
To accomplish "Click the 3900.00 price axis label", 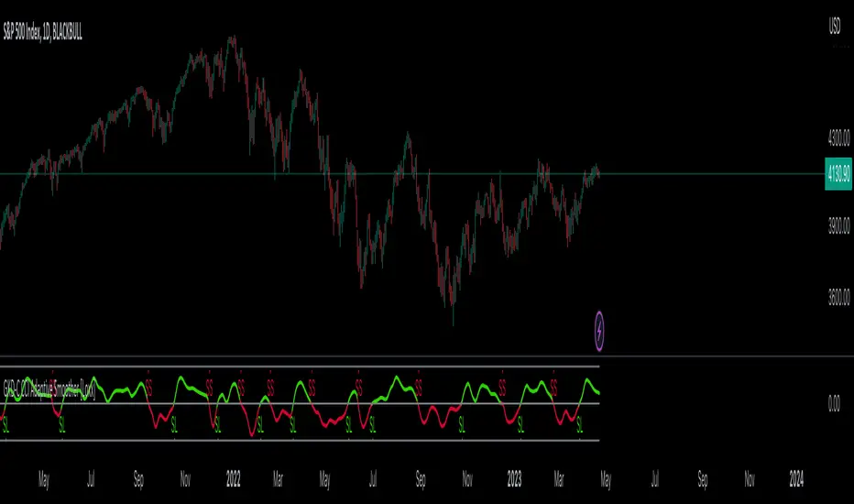I will [x=838, y=225].
